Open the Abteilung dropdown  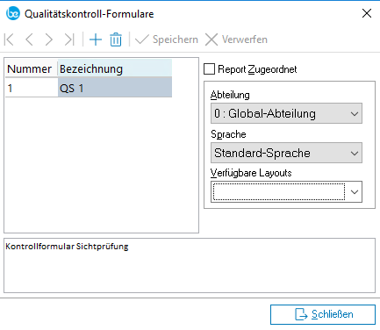pyautogui.click(x=286, y=113)
